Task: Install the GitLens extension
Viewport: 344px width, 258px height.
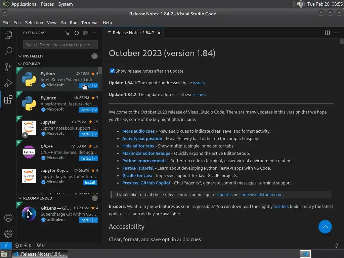Action: [86, 220]
